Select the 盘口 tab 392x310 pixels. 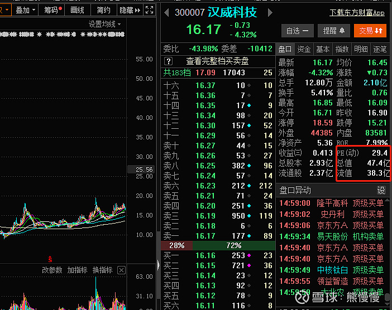click(285, 49)
